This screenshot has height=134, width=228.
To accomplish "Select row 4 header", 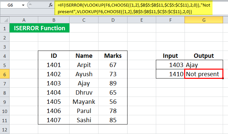I will (x=5, y=56).
